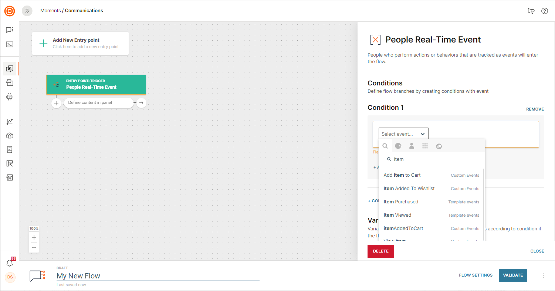The width and height of the screenshot is (555, 291).
Task: Open the storefront Exchange icon in sidebar
Action: (10, 178)
